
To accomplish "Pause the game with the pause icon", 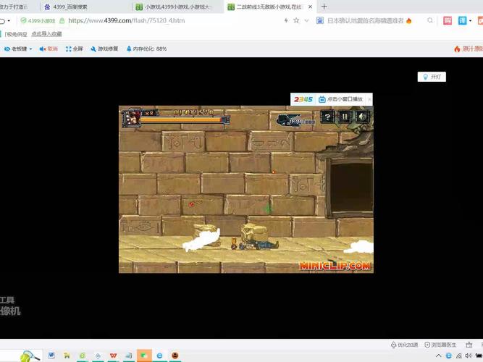I will pyautogui.click(x=345, y=117).
